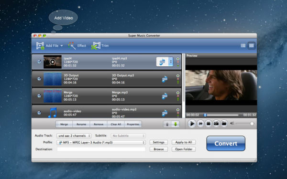Click the Merge item thumbnail
The width and height of the screenshot is (287, 179).
53,96
